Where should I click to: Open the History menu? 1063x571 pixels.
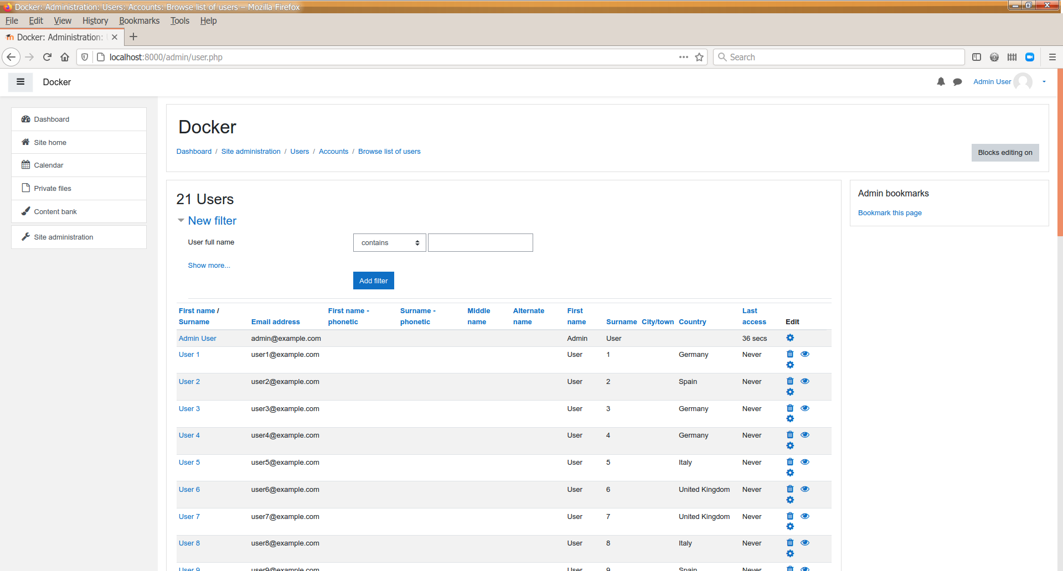[95, 20]
